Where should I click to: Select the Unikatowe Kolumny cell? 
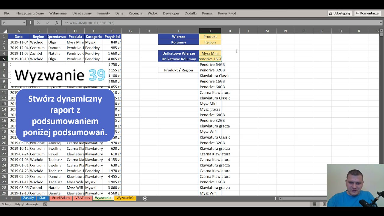pyautogui.click(x=178, y=59)
